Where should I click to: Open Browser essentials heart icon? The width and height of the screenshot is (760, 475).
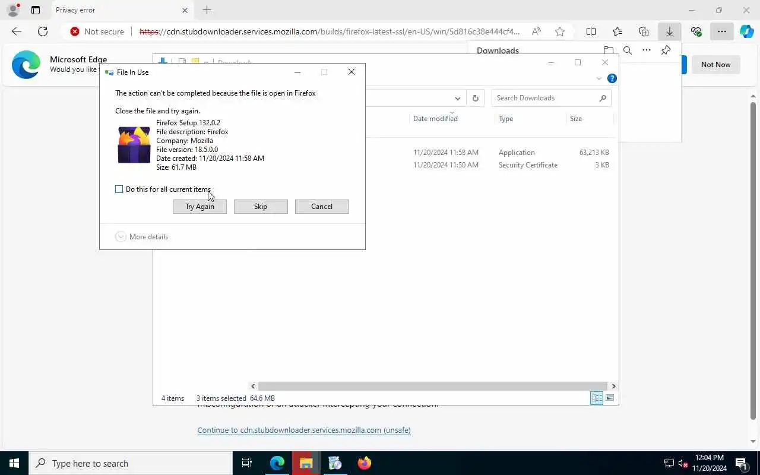[696, 31]
